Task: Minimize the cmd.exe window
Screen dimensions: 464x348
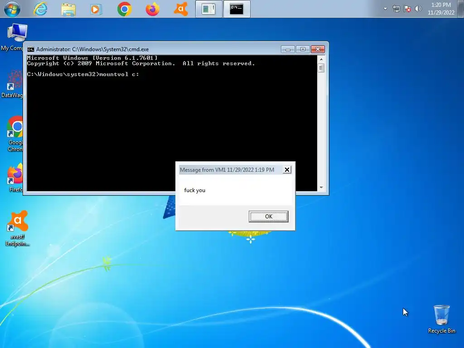Action: 288,49
